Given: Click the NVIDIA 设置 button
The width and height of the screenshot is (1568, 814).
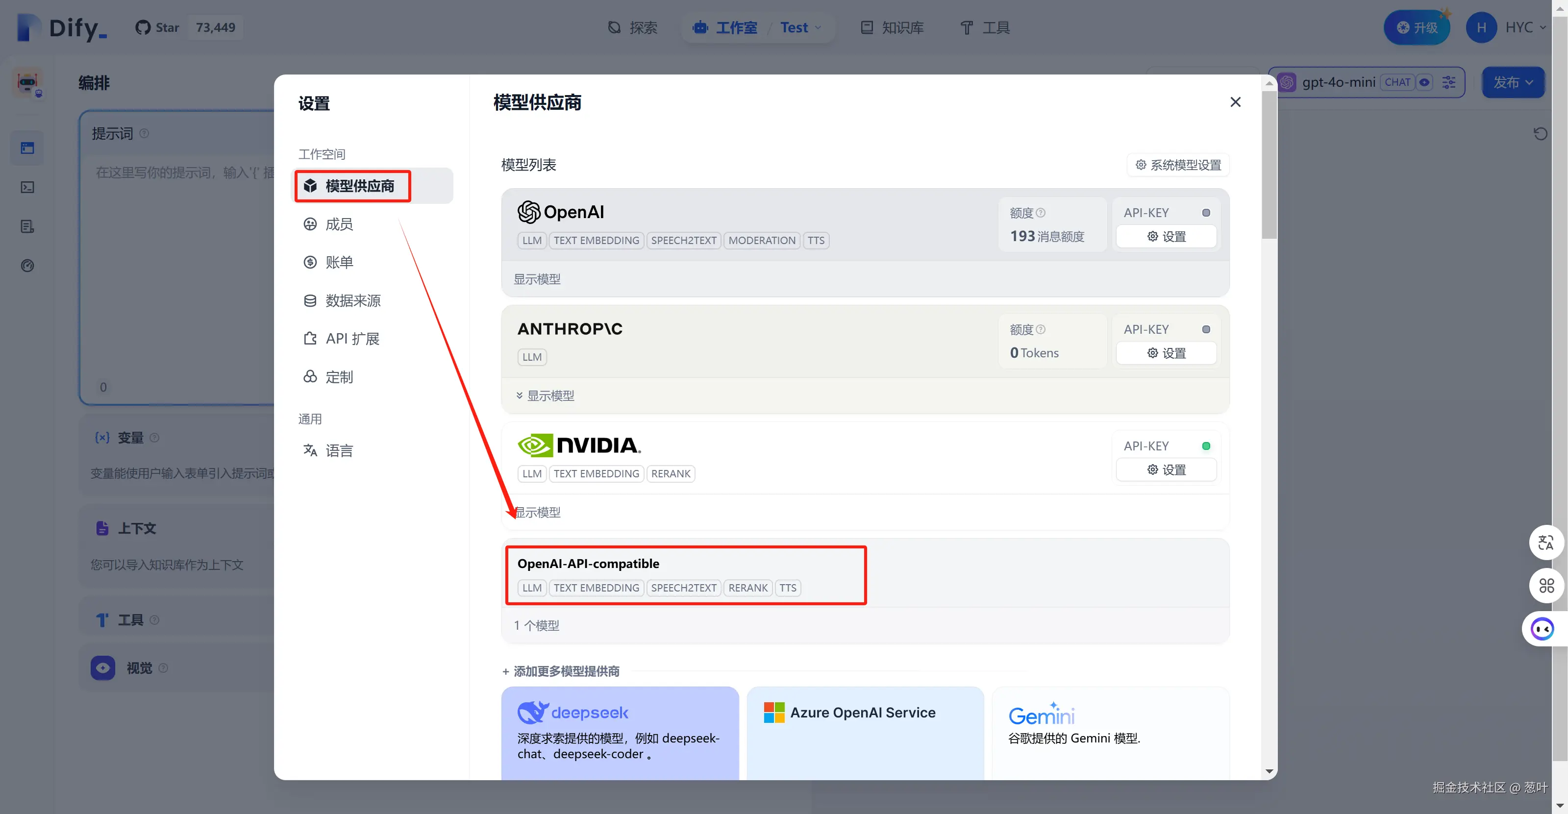Looking at the screenshot, I should click(1166, 469).
